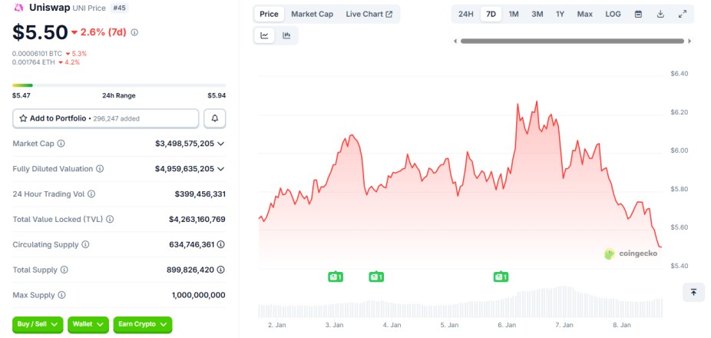Open Circulating Supply label info icon
This screenshot has width=711, height=338.
coord(85,244)
